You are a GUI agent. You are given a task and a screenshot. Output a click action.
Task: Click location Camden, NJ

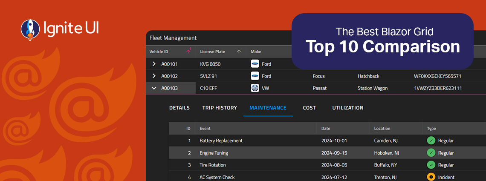click(x=386, y=141)
